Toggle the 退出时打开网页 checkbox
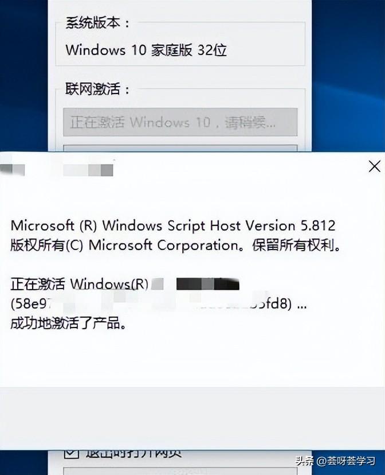This screenshot has width=385, height=475. 72,454
